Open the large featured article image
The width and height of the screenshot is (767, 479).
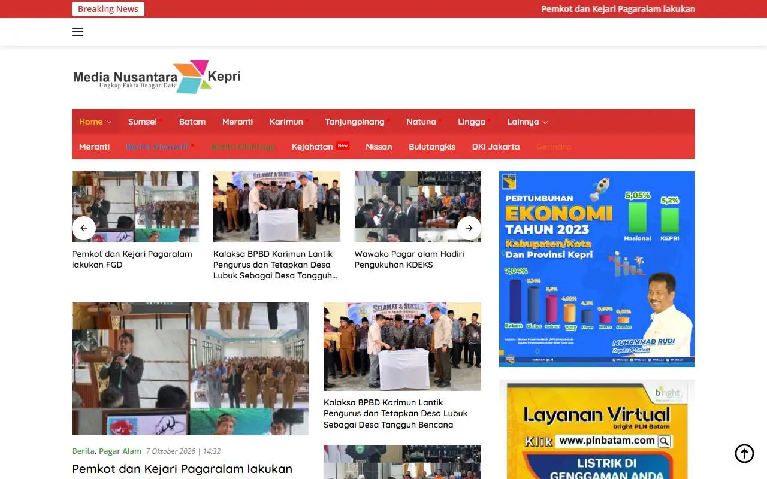190,369
